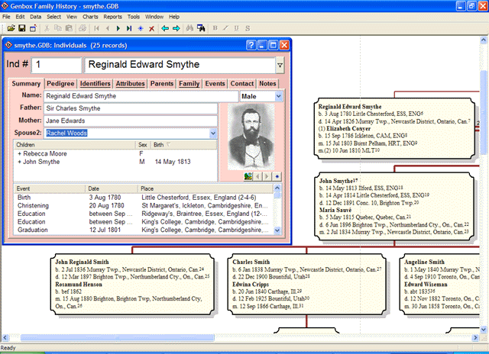This screenshot has height=354, width=489.
Task: Open the Male sex dropdown
Action: tap(279, 97)
